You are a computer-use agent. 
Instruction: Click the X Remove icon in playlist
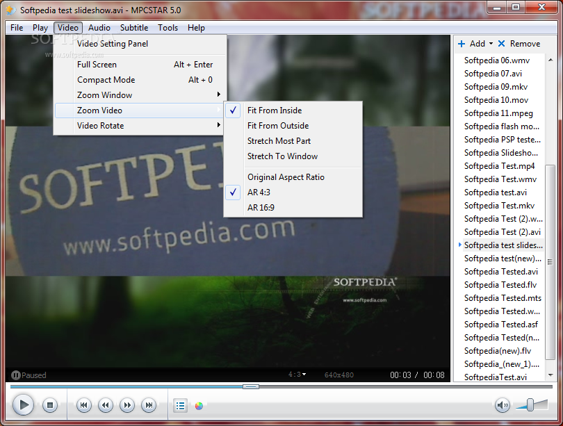[x=502, y=43]
